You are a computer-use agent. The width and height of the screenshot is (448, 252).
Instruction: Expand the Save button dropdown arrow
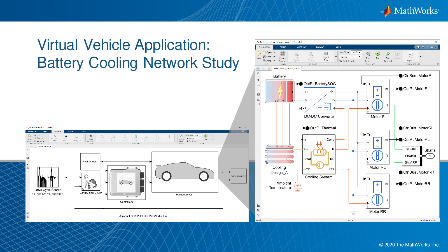coord(274,57)
